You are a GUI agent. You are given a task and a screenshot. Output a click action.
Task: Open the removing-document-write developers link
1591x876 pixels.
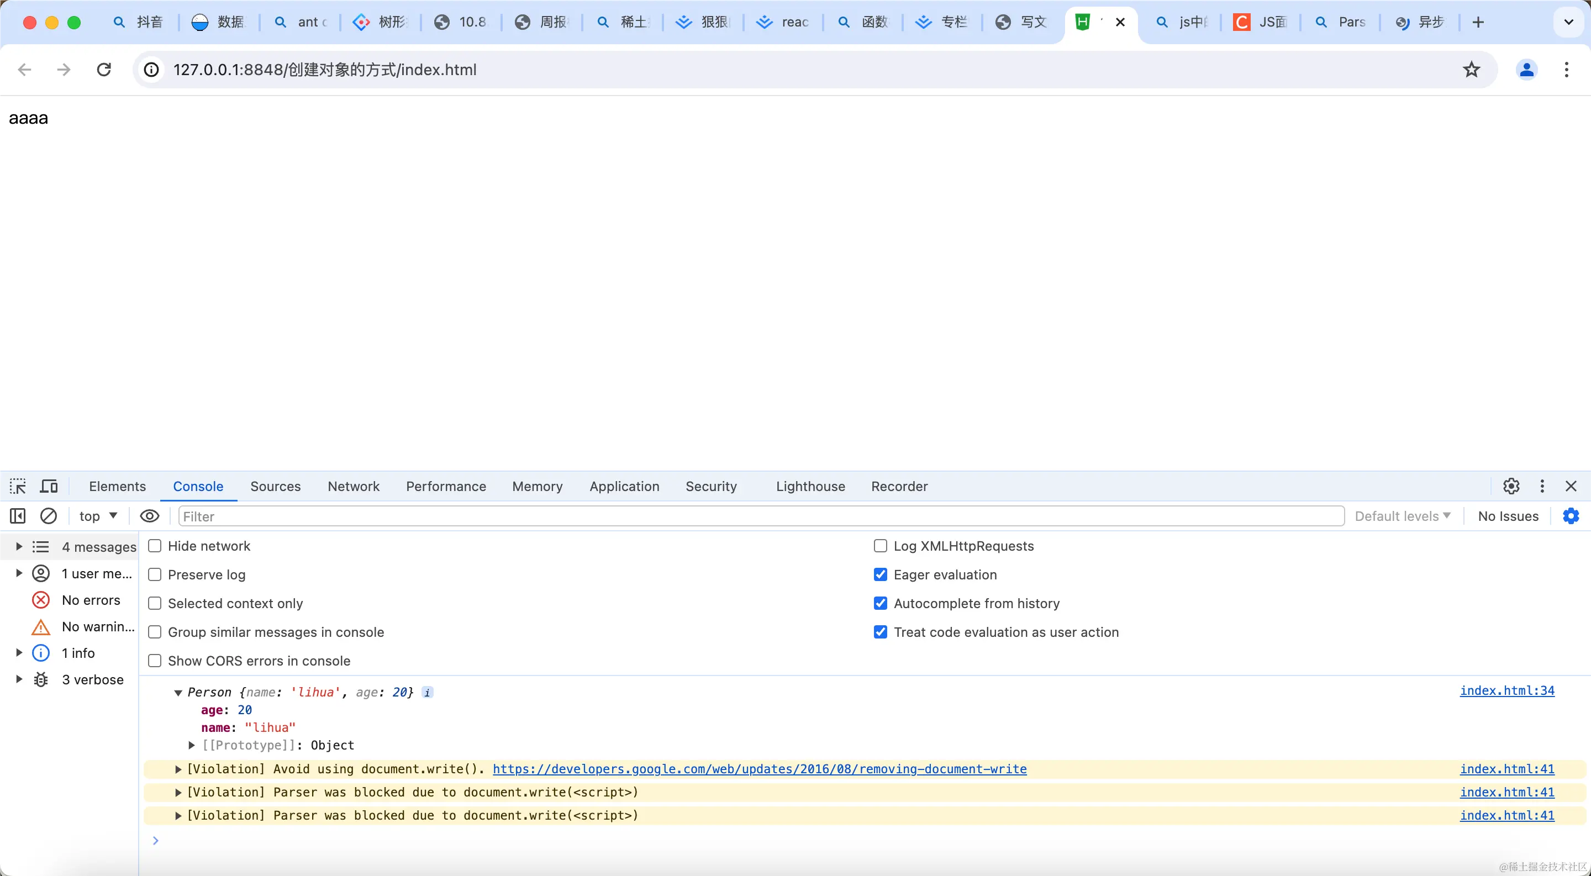click(x=759, y=769)
